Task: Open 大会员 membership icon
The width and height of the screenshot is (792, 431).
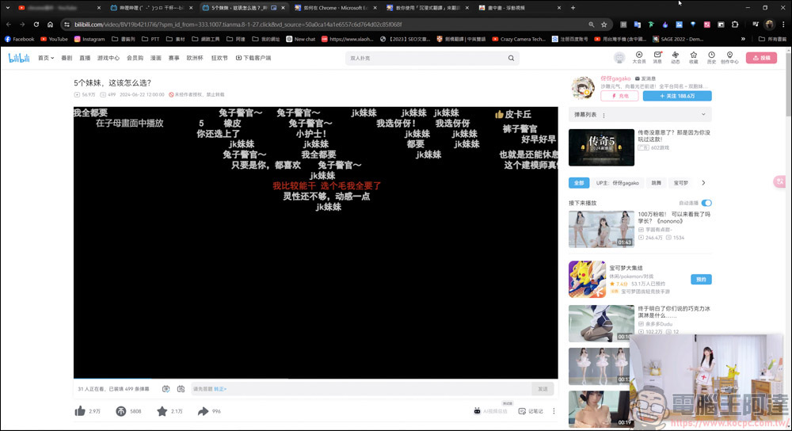Action: coord(639,58)
